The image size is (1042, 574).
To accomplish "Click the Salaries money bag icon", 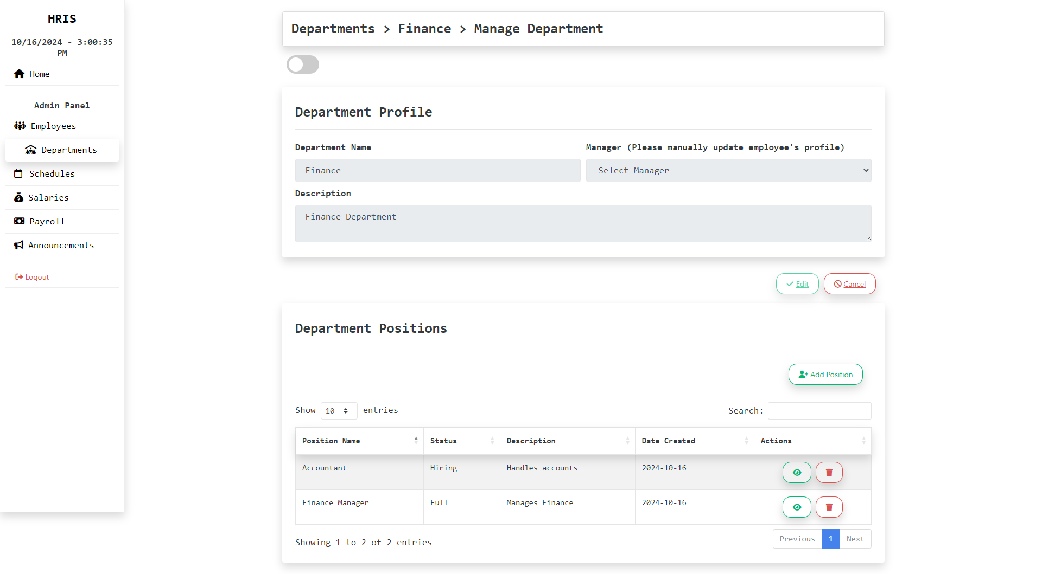I will pyautogui.click(x=18, y=197).
